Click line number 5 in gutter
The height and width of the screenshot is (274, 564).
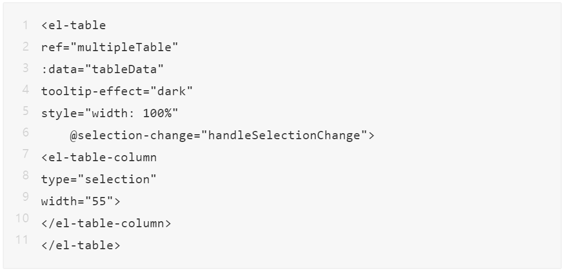[26, 111]
